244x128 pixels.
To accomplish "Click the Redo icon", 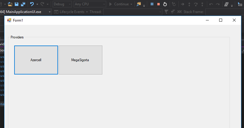I will (42, 4).
